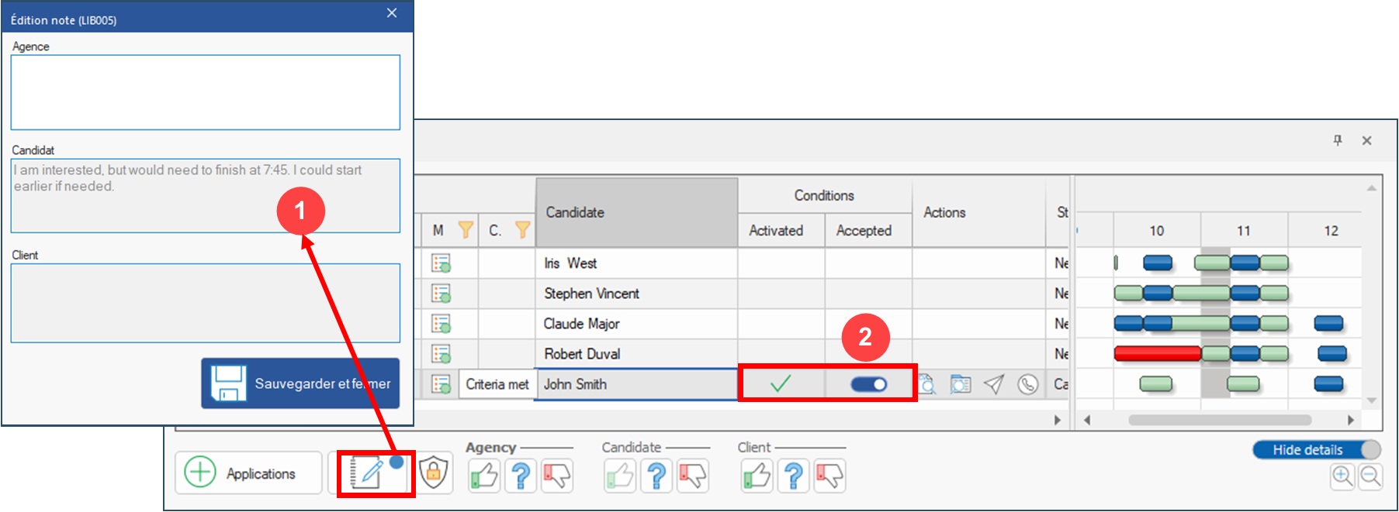Click the send paper-plane icon for John Smith

pos(994,384)
